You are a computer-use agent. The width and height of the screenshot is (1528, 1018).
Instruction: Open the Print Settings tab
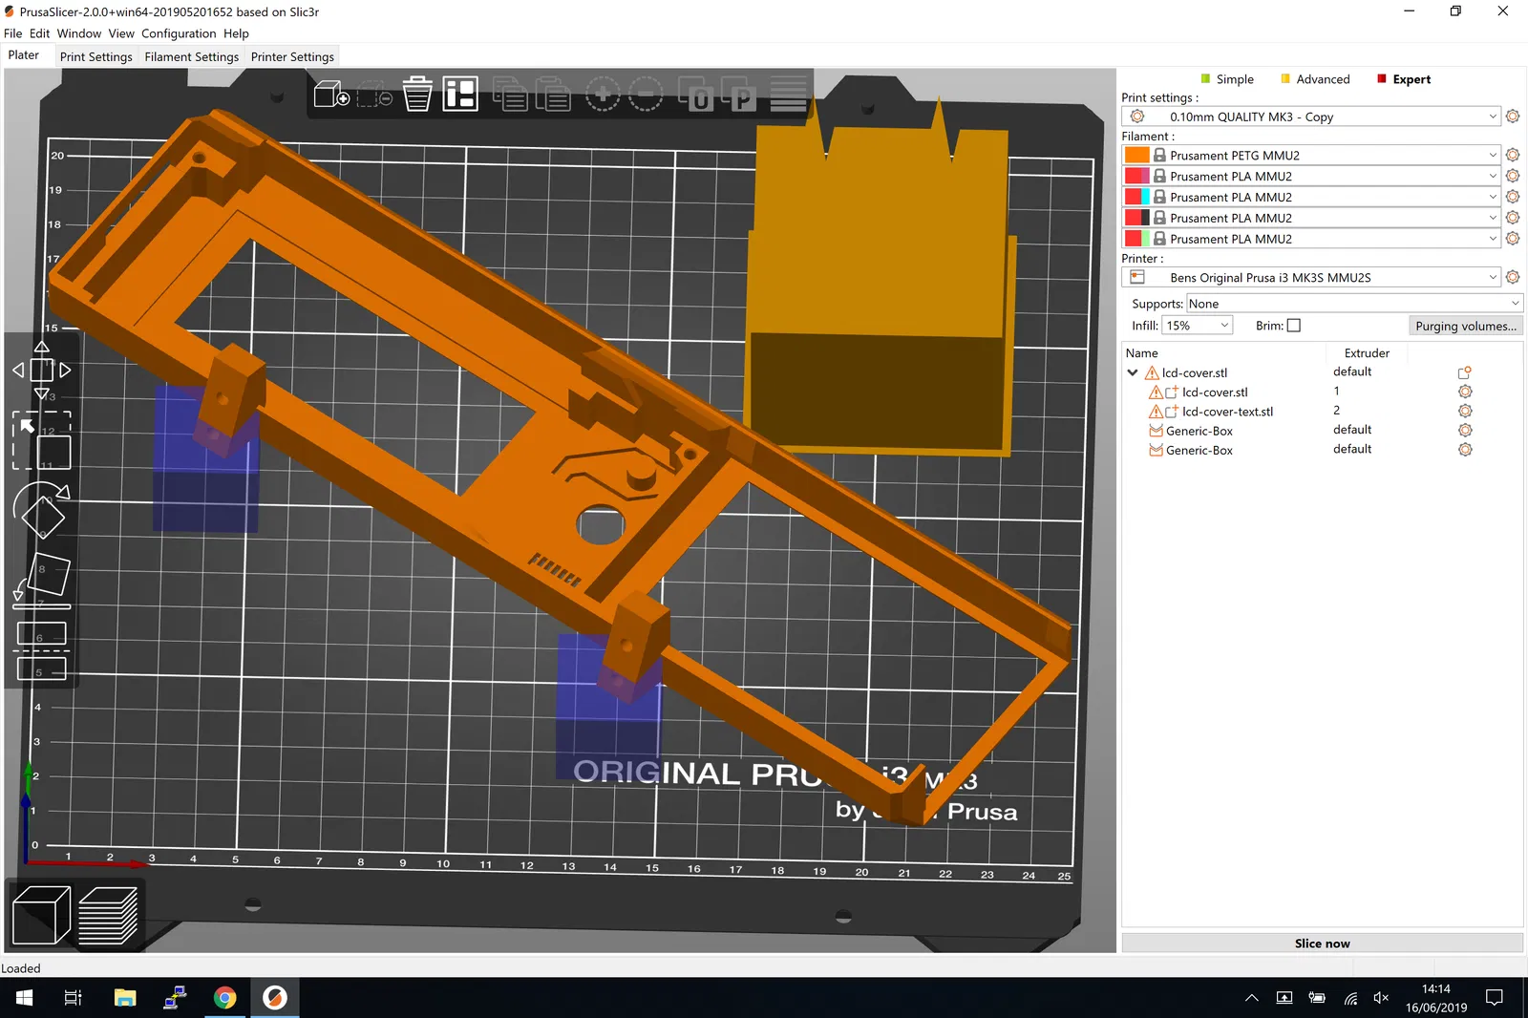(95, 56)
